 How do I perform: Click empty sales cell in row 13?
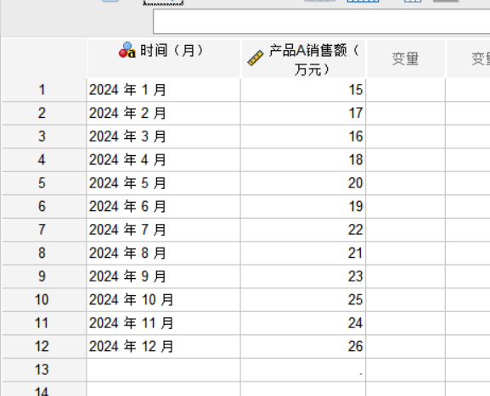pos(303,370)
